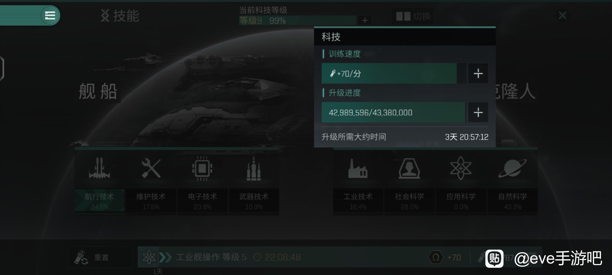612x275 pixels.
Task: Open the 工业技术 factory icon
Action: (x=358, y=168)
